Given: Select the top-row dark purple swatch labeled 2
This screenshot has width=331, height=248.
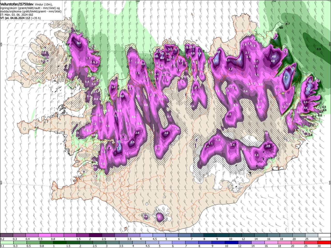Looking at the screenshot, I should click(95, 235).
